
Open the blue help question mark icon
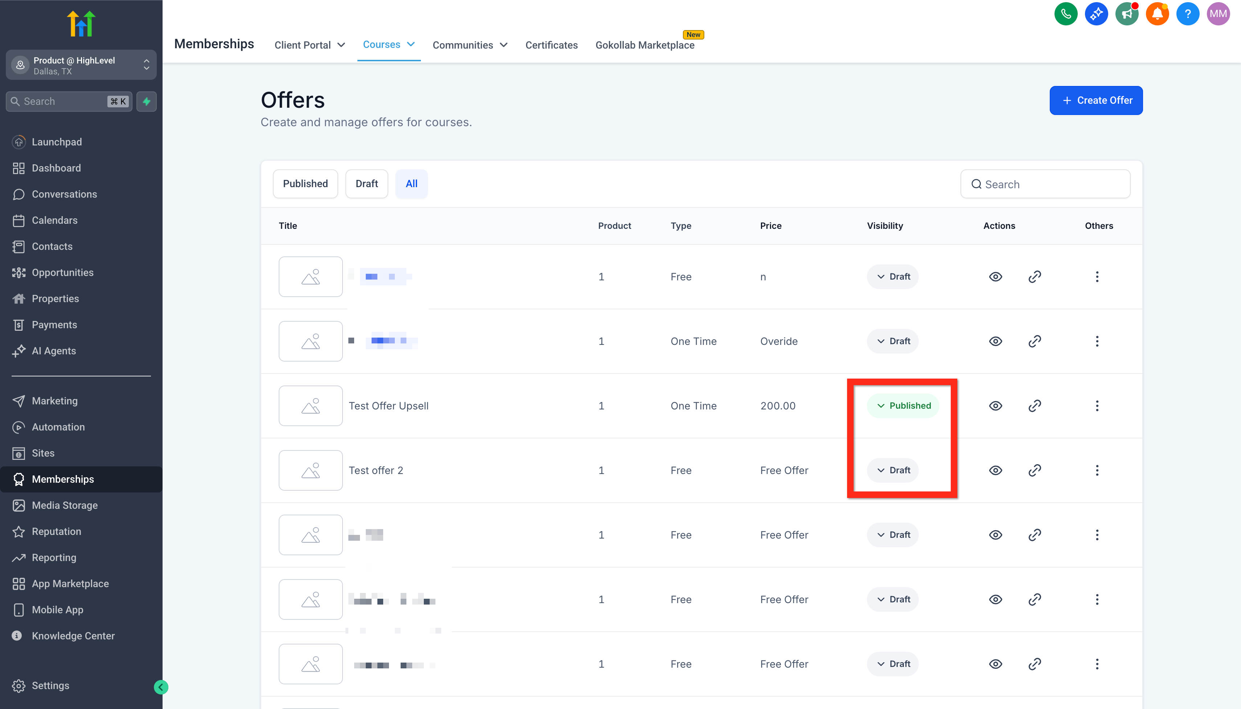[x=1187, y=14]
